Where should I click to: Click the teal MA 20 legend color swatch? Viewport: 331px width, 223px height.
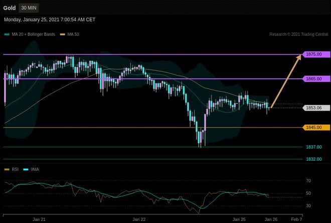point(7,35)
